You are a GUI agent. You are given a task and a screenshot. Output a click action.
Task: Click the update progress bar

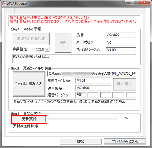click(x=83, y=119)
